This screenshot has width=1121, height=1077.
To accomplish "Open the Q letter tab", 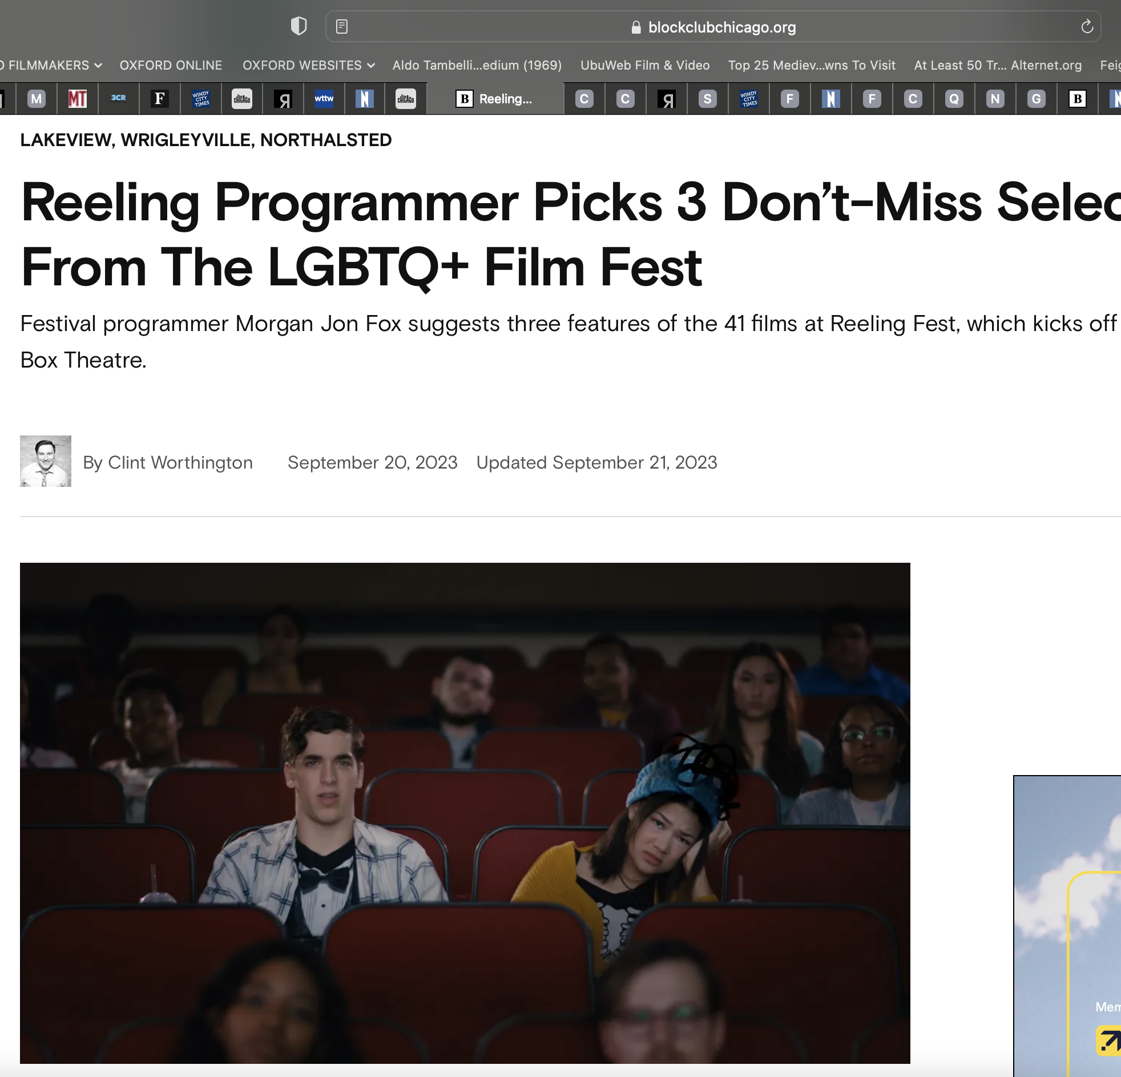I will pyautogui.click(x=954, y=99).
